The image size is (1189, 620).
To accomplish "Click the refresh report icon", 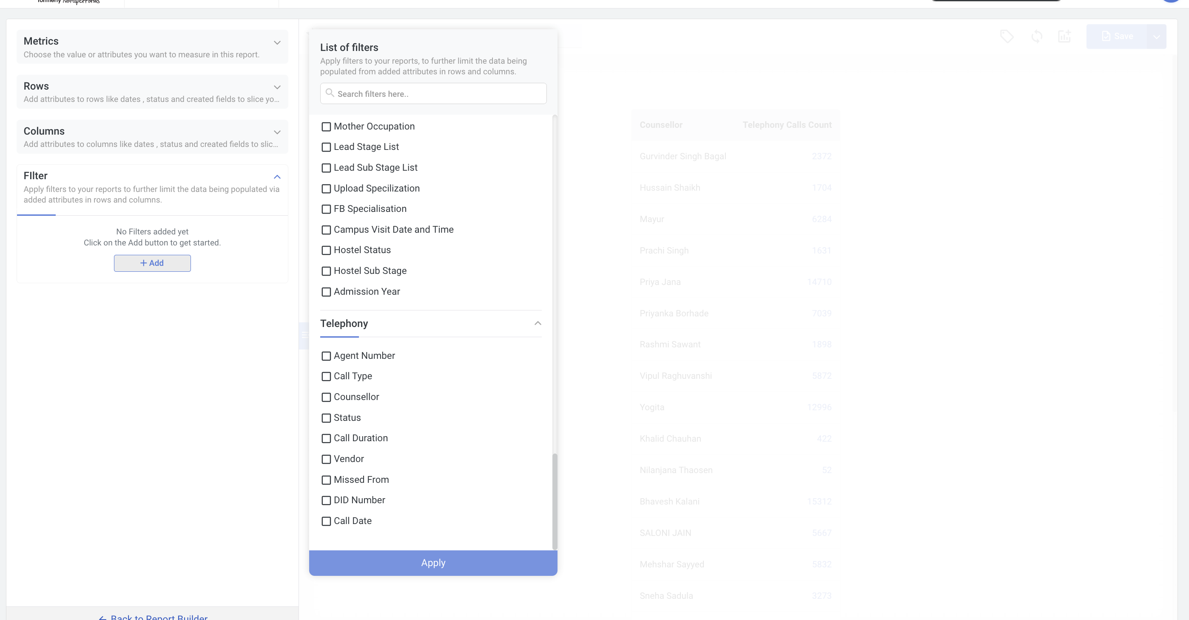I will pyautogui.click(x=1037, y=37).
